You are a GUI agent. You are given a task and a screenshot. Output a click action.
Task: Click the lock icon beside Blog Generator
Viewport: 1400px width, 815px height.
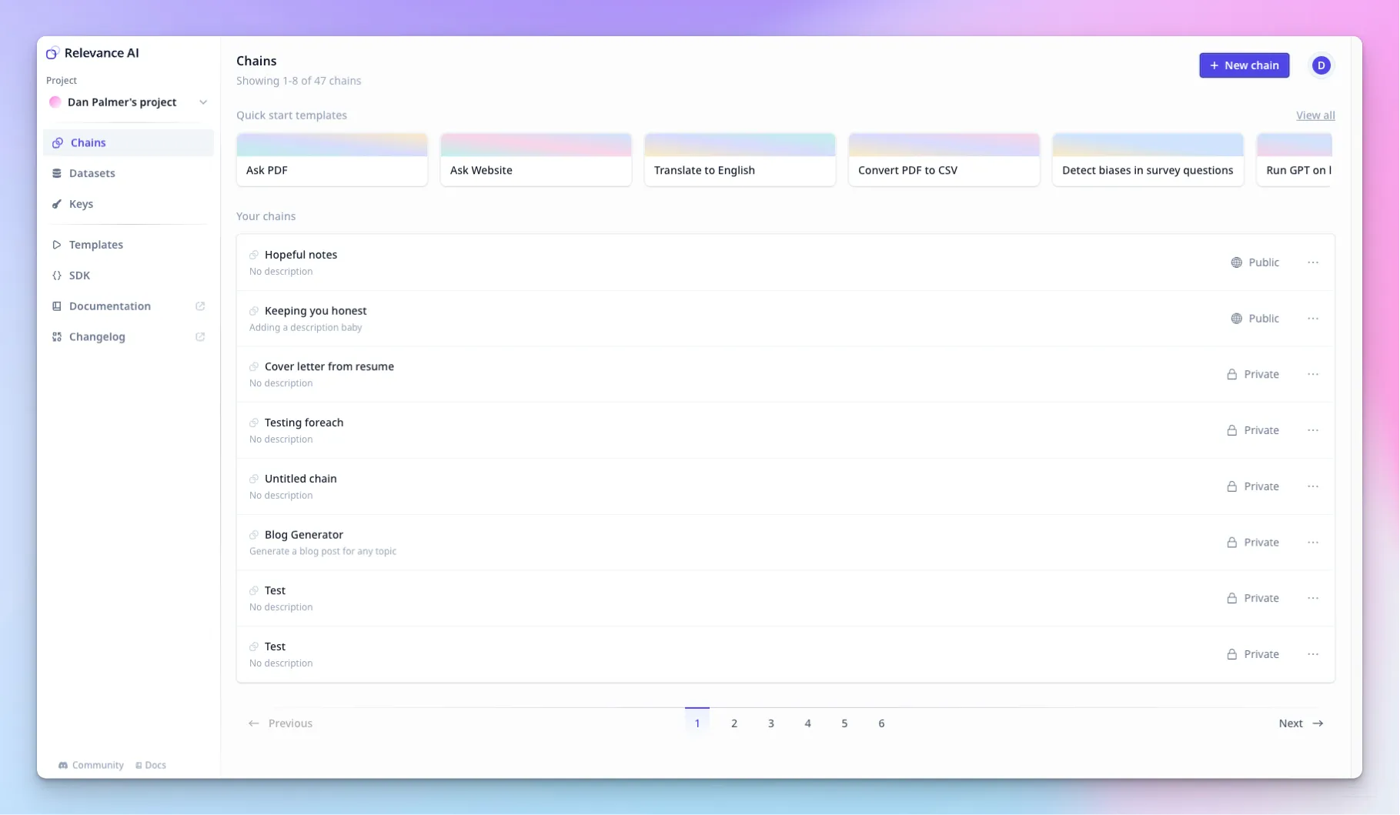[x=1232, y=542]
